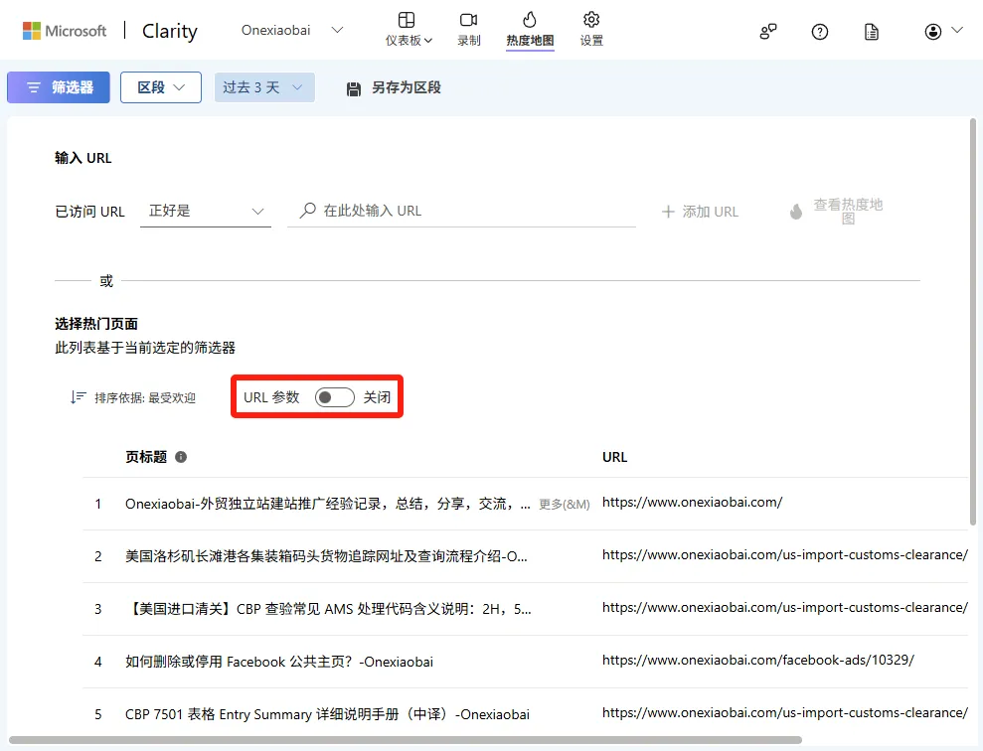Click the Microsoft logo

[x=64, y=31]
